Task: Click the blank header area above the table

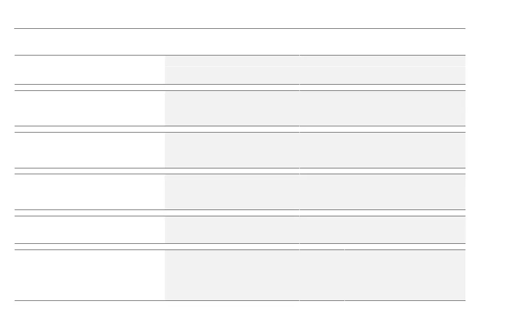Action: (240, 42)
